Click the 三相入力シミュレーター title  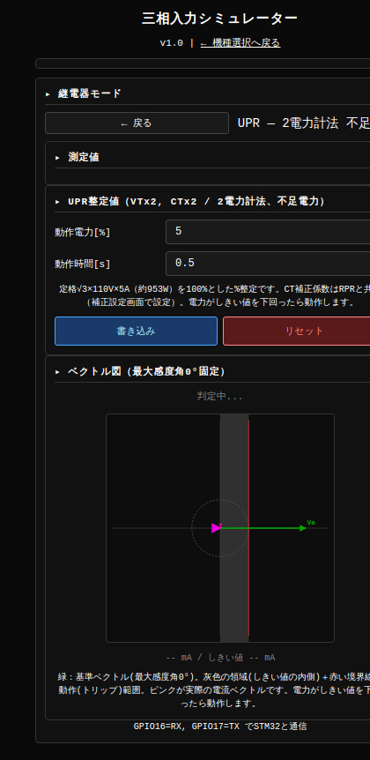click(220, 19)
